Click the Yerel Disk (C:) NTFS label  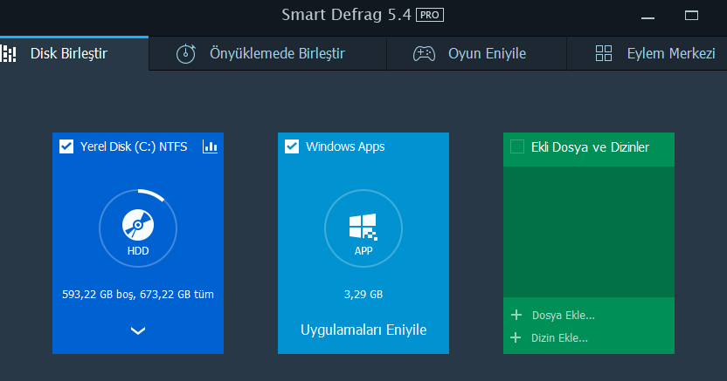coord(134,146)
